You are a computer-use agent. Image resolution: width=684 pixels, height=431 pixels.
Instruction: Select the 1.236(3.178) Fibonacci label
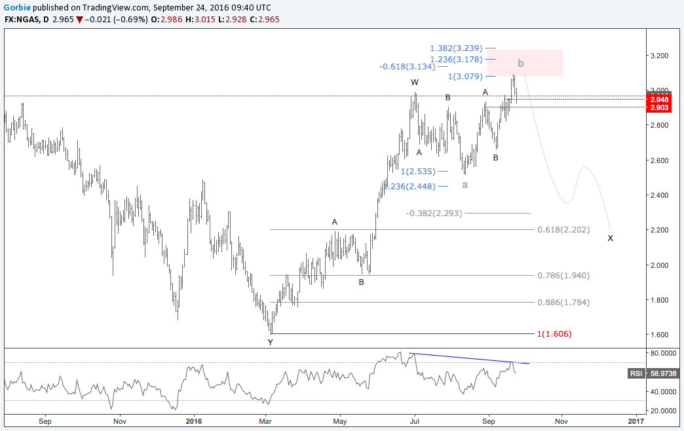pos(456,60)
